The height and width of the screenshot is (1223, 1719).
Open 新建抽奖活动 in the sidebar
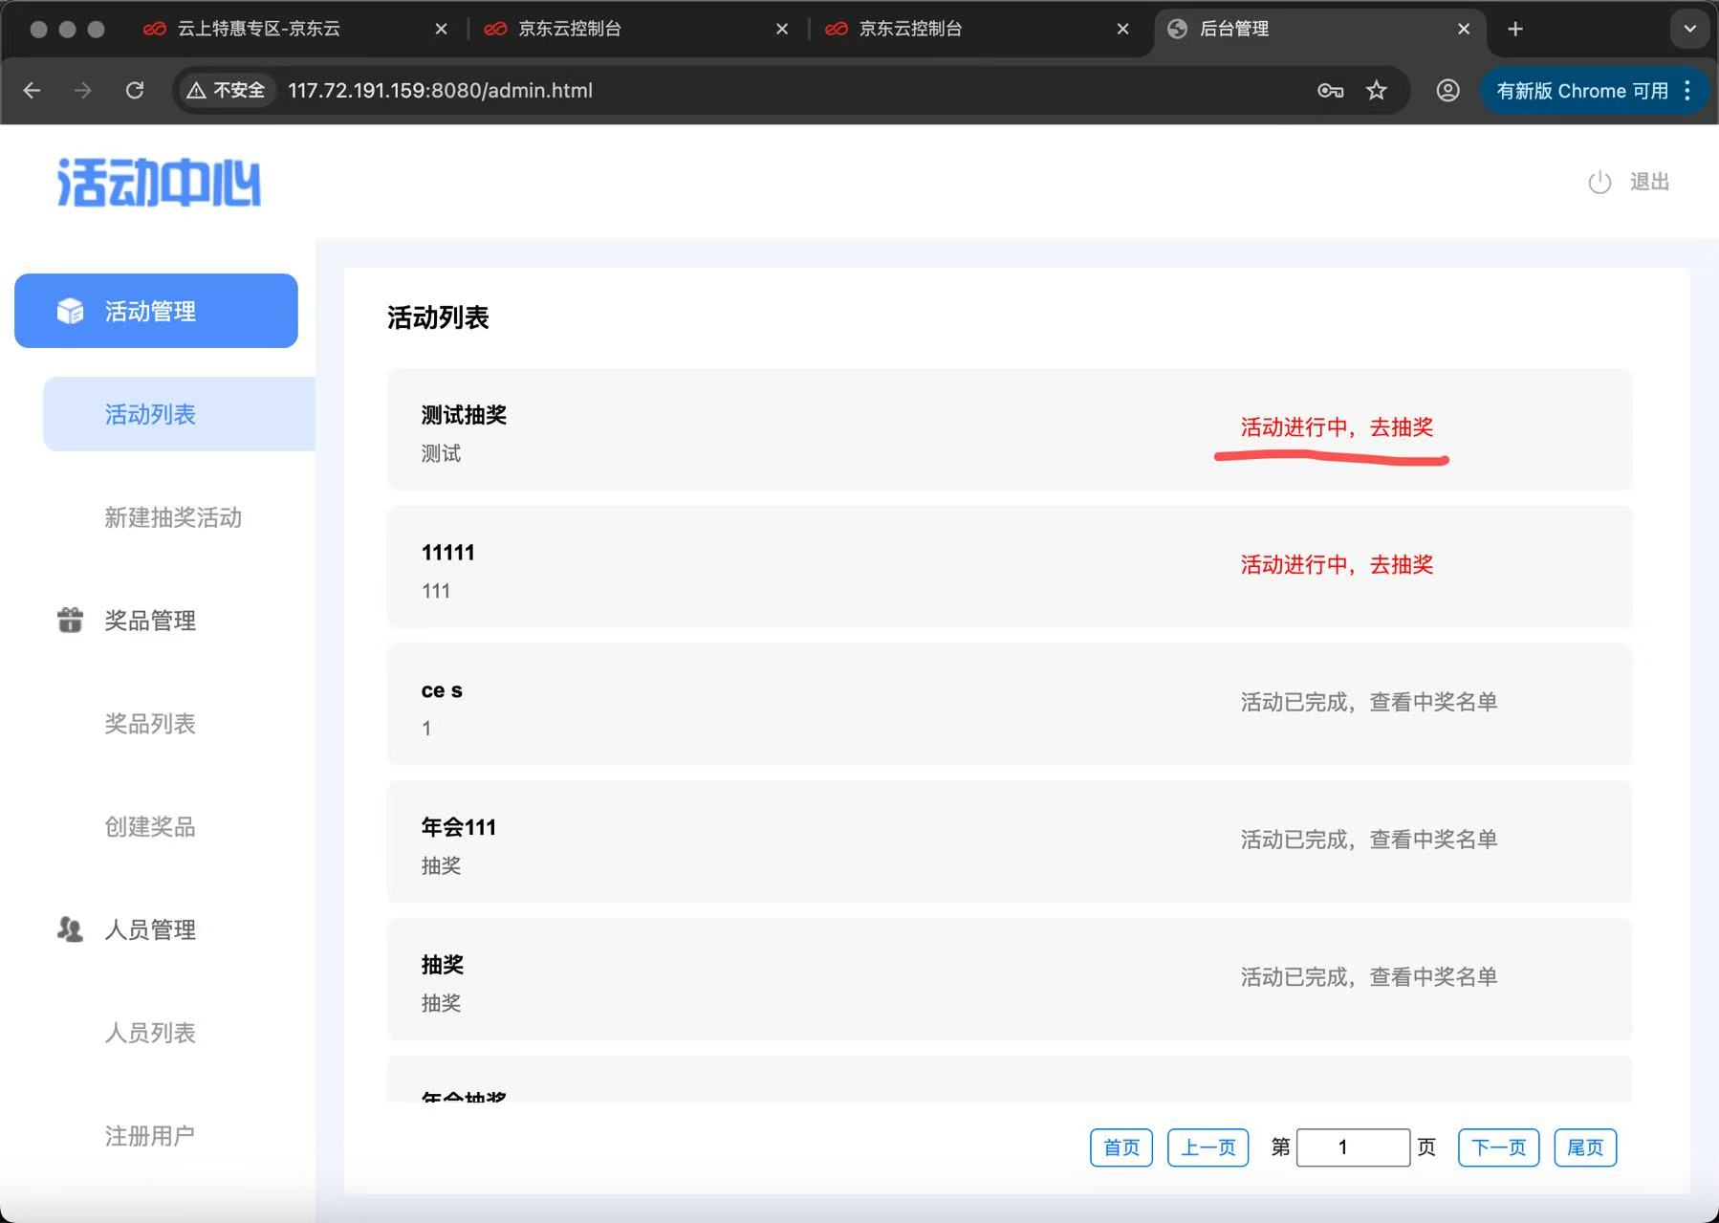pos(173,517)
